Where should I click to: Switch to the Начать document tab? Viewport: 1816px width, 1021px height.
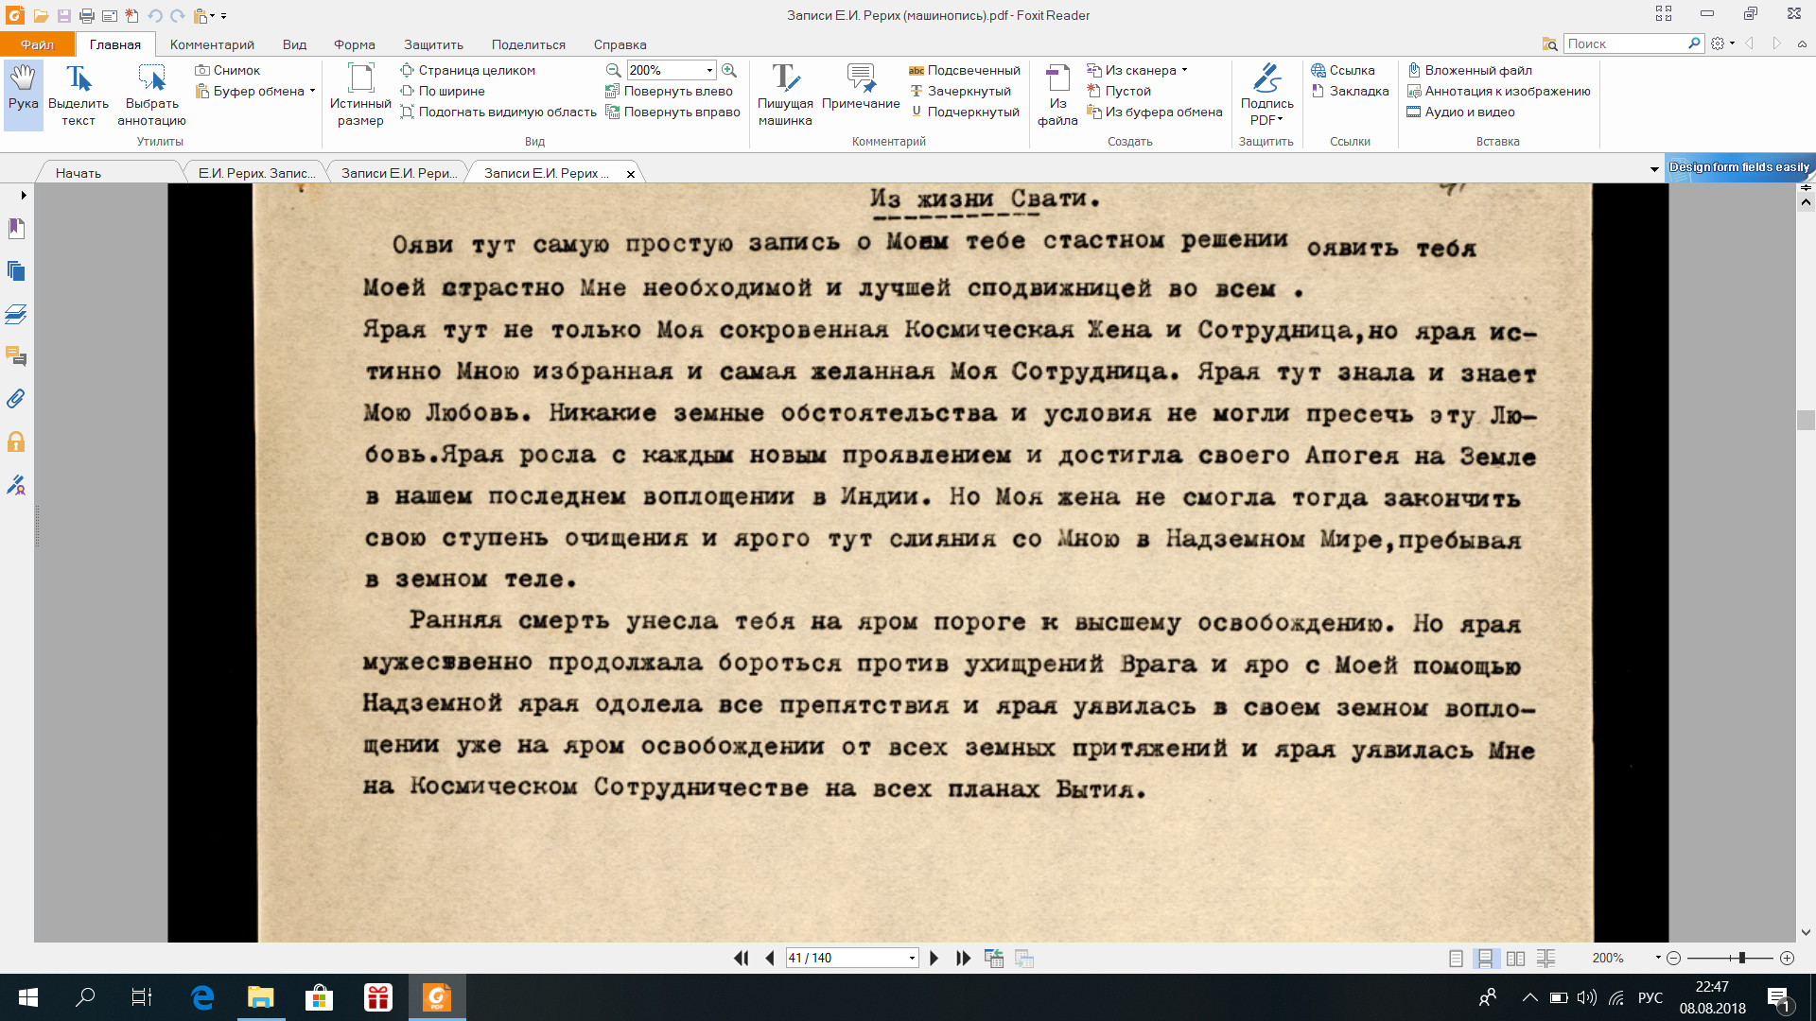pyautogui.click(x=79, y=173)
